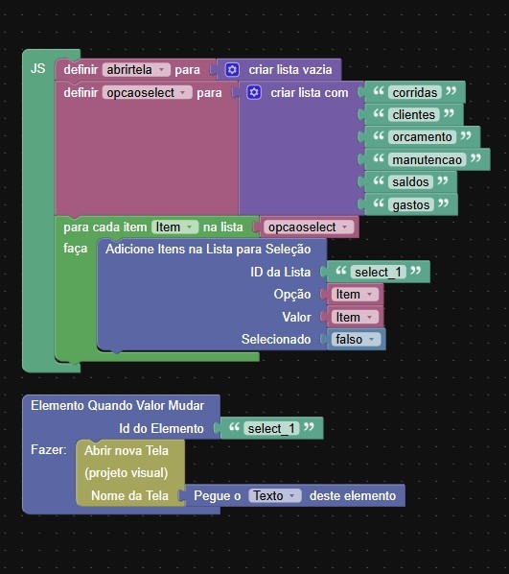
Task: Open the Item dropdown next to Opção
Action: [x=355, y=295]
